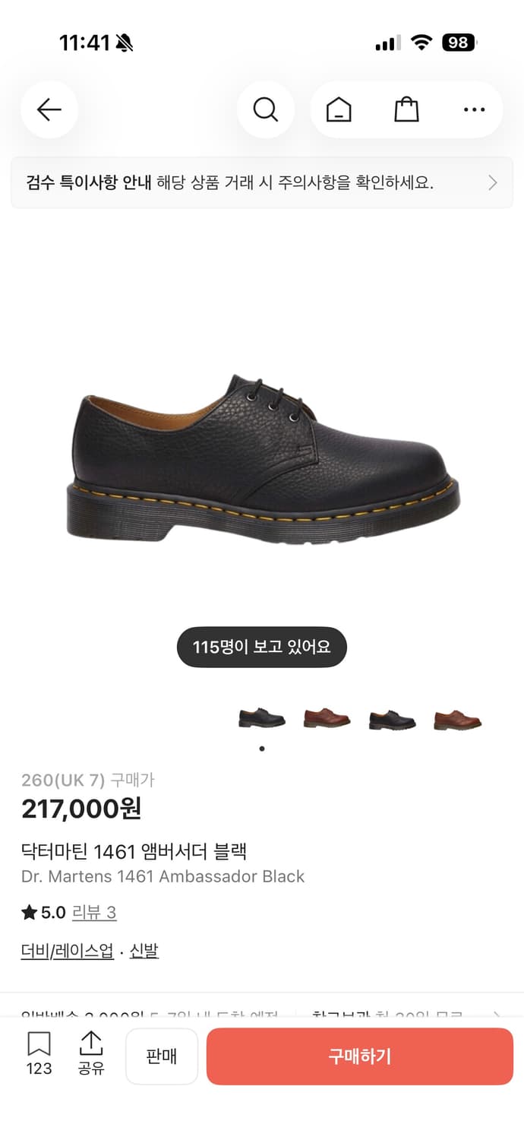Open search with the magnifier icon

point(265,110)
